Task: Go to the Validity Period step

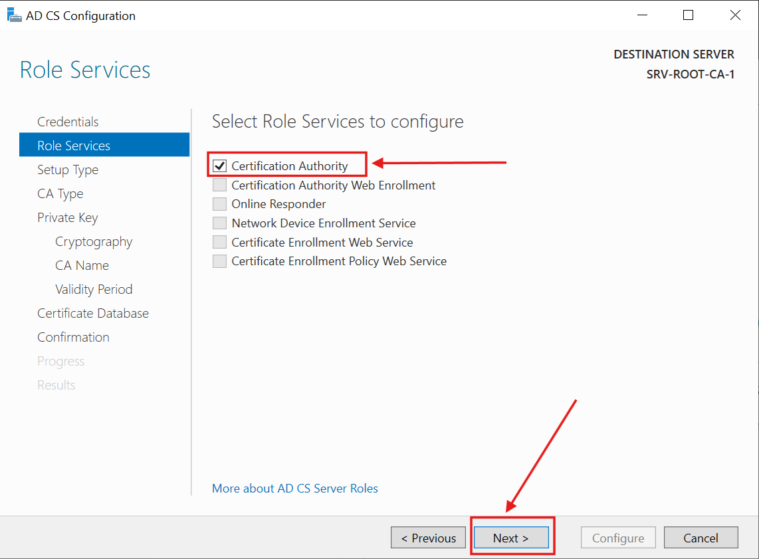Action: [94, 289]
